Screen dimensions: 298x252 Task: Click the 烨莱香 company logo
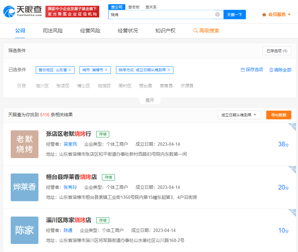pyautogui.click(x=24, y=187)
